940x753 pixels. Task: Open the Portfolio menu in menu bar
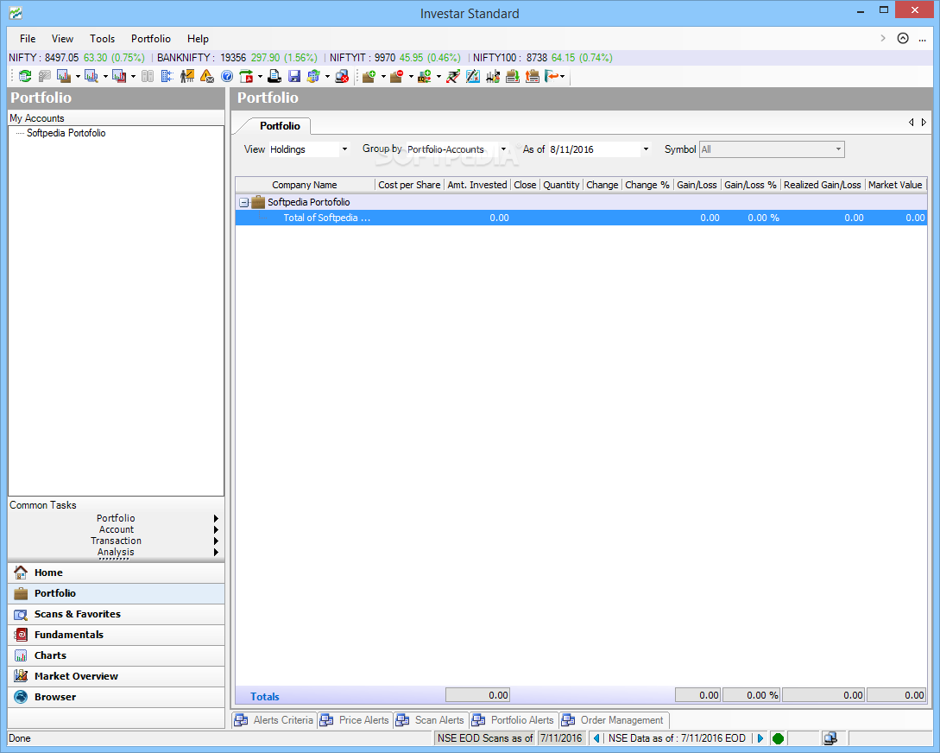(151, 38)
